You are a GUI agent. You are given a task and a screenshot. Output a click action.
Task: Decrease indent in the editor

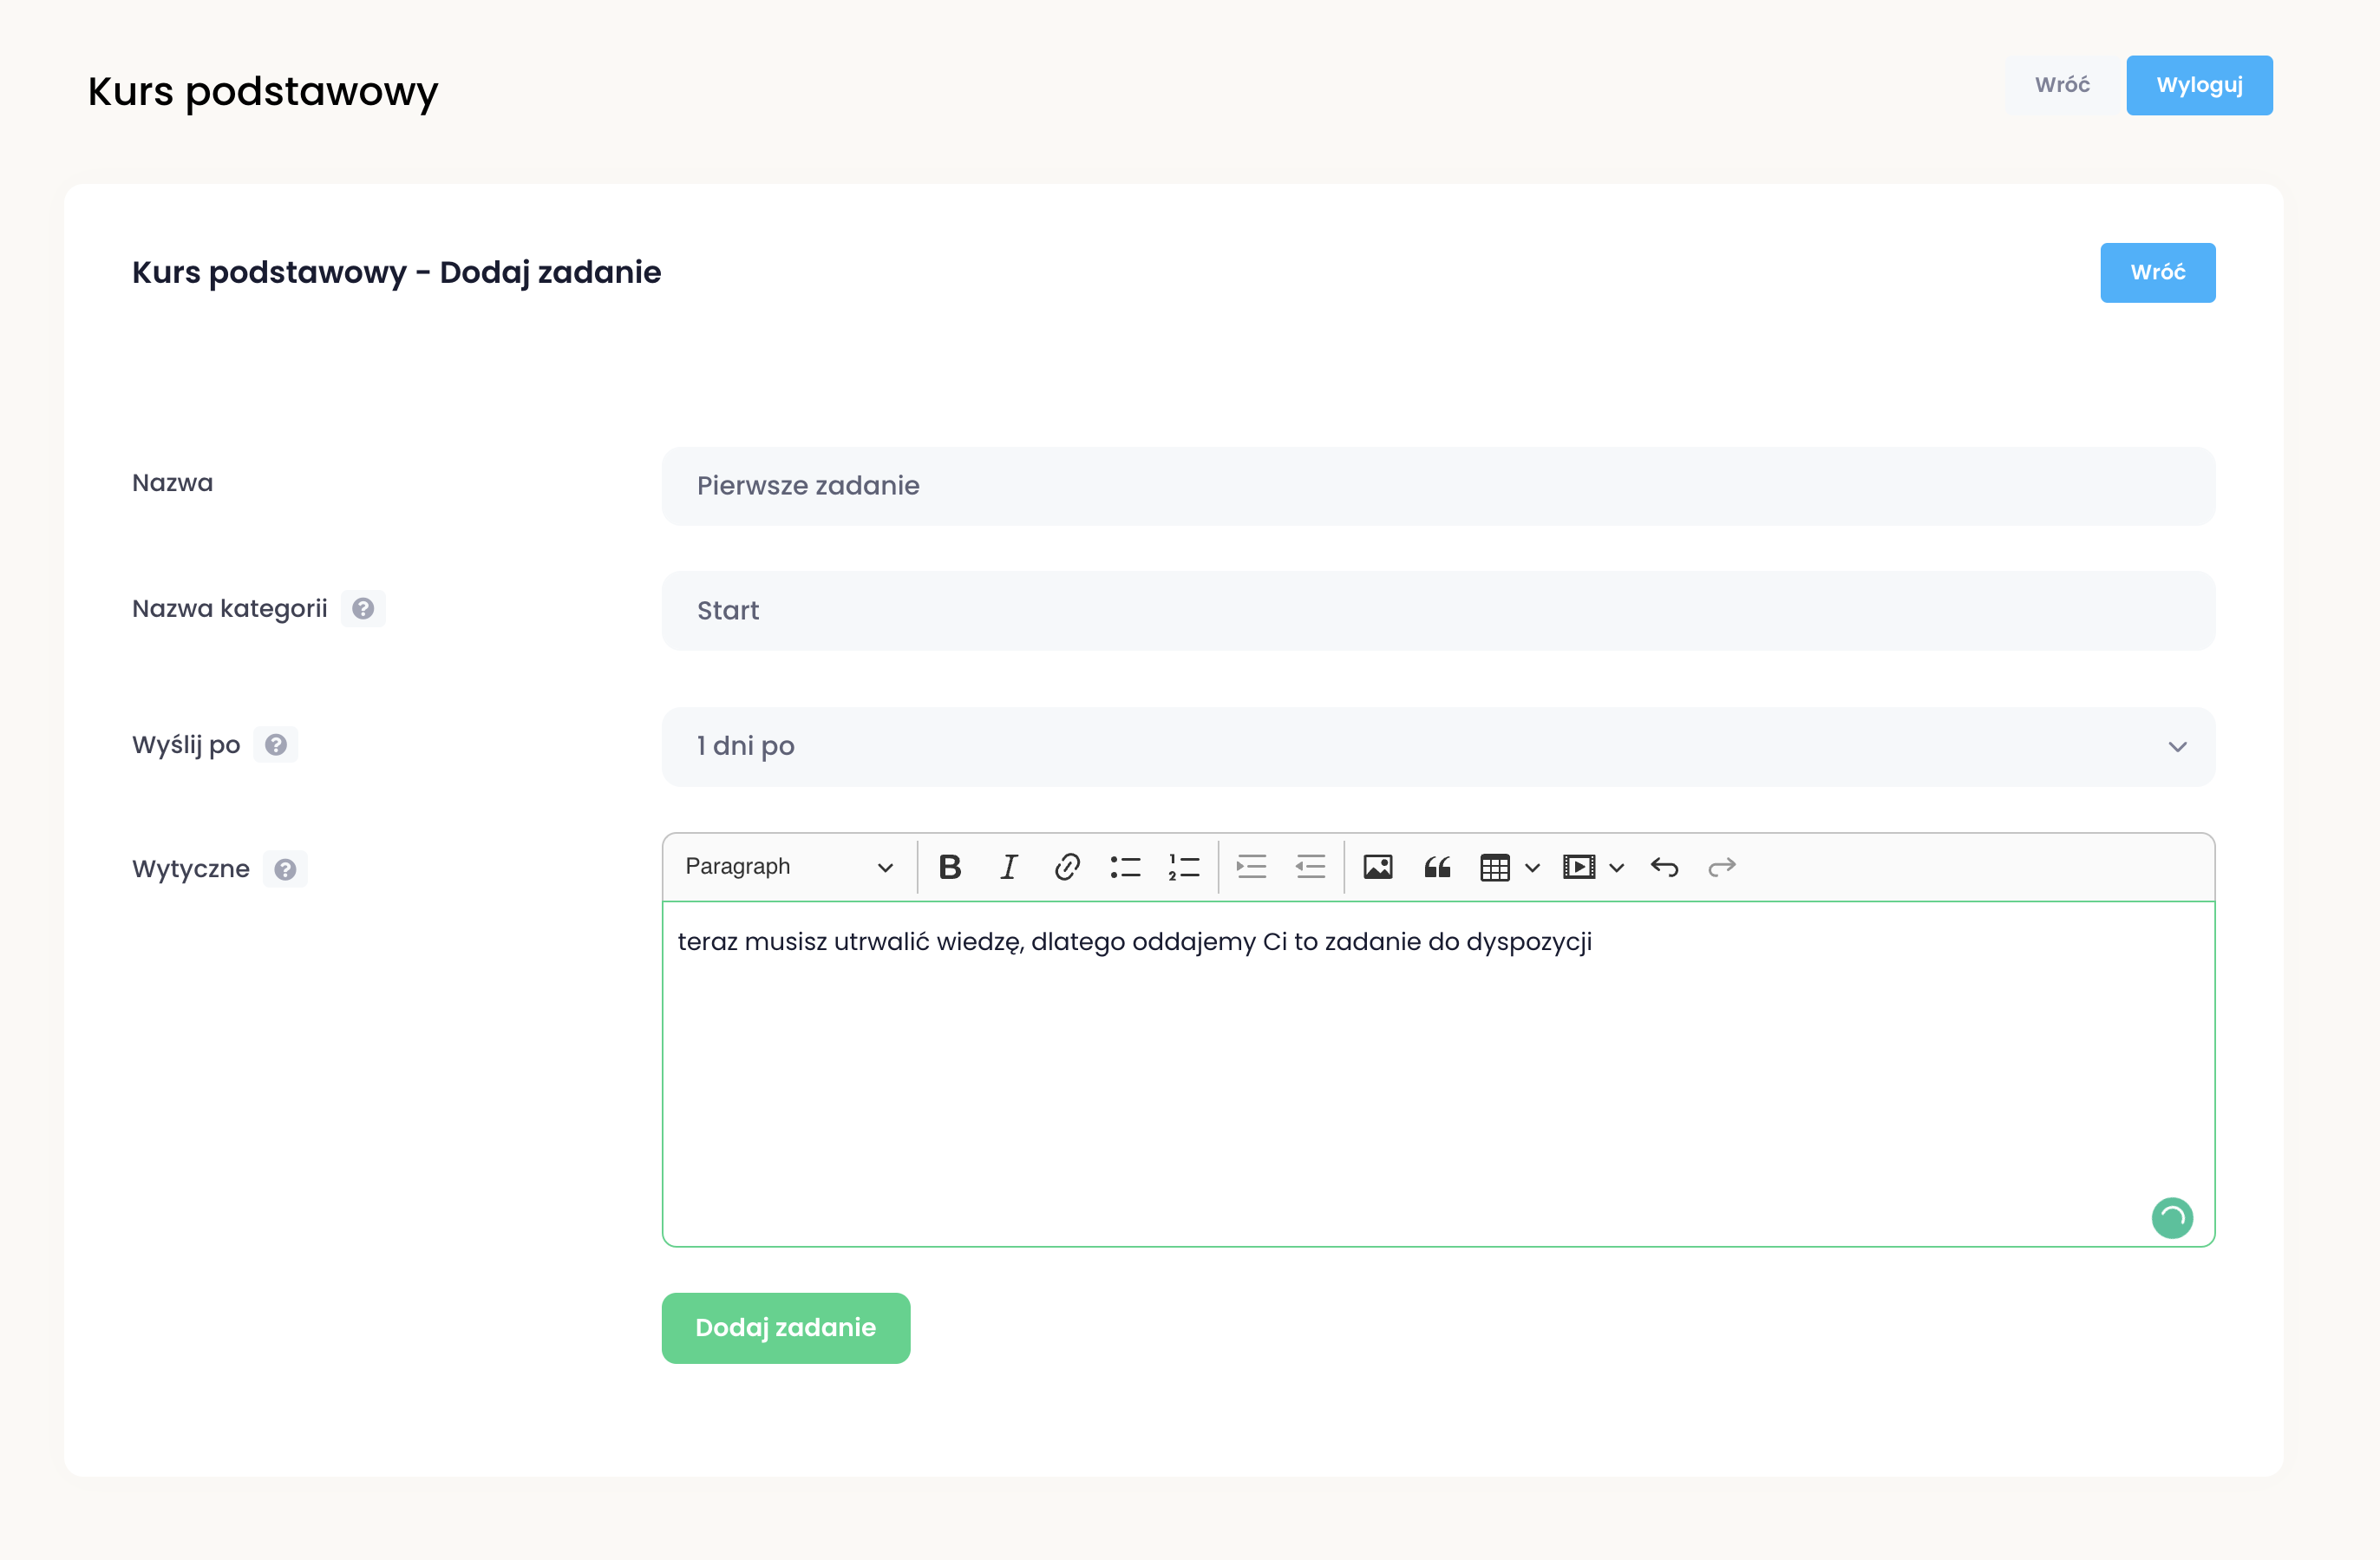pos(1310,867)
